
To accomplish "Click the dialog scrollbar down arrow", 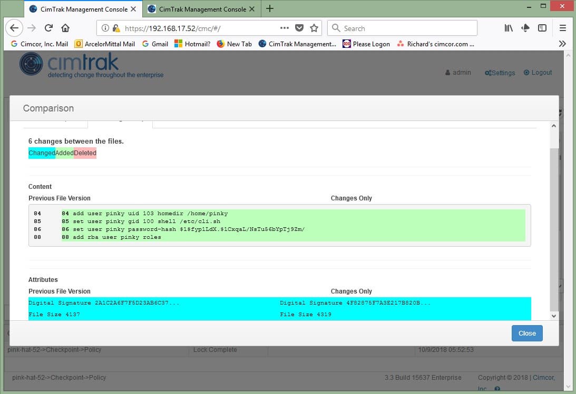I will tap(554, 316).
